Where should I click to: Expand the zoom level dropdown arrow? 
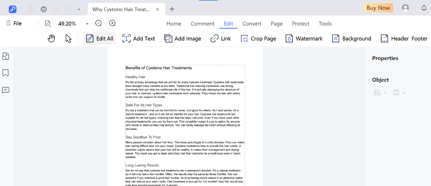[87, 24]
